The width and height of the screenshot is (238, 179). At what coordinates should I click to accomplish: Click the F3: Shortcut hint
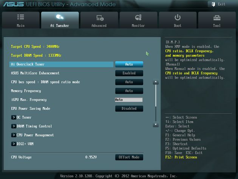[x=176, y=144]
